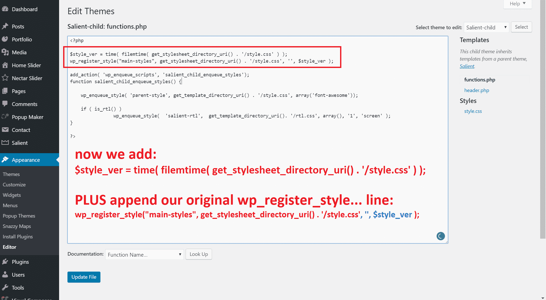Select Customize under Appearance
Screen dimensions: 546x300
coord(14,185)
